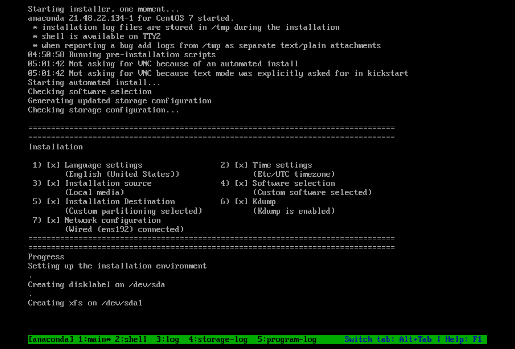
Task: Click 'Setting up the installation environment' line
Action: click(x=117, y=266)
